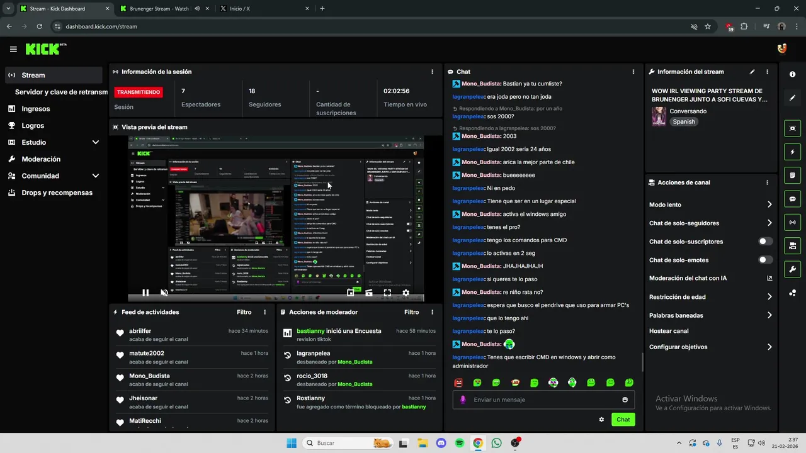This screenshot has height=453, width=806.
Task: Select Stream in left navigation
Action: click(x=53, y=75)
